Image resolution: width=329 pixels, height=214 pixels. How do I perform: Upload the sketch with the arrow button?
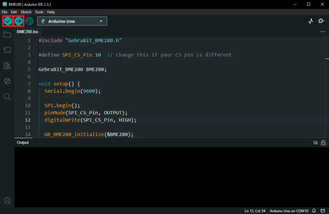(x=19, y=21)
